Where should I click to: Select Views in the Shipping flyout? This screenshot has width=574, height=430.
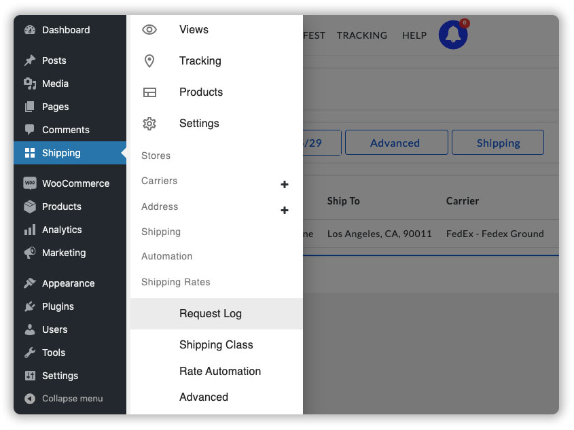(x=194, y=30)
